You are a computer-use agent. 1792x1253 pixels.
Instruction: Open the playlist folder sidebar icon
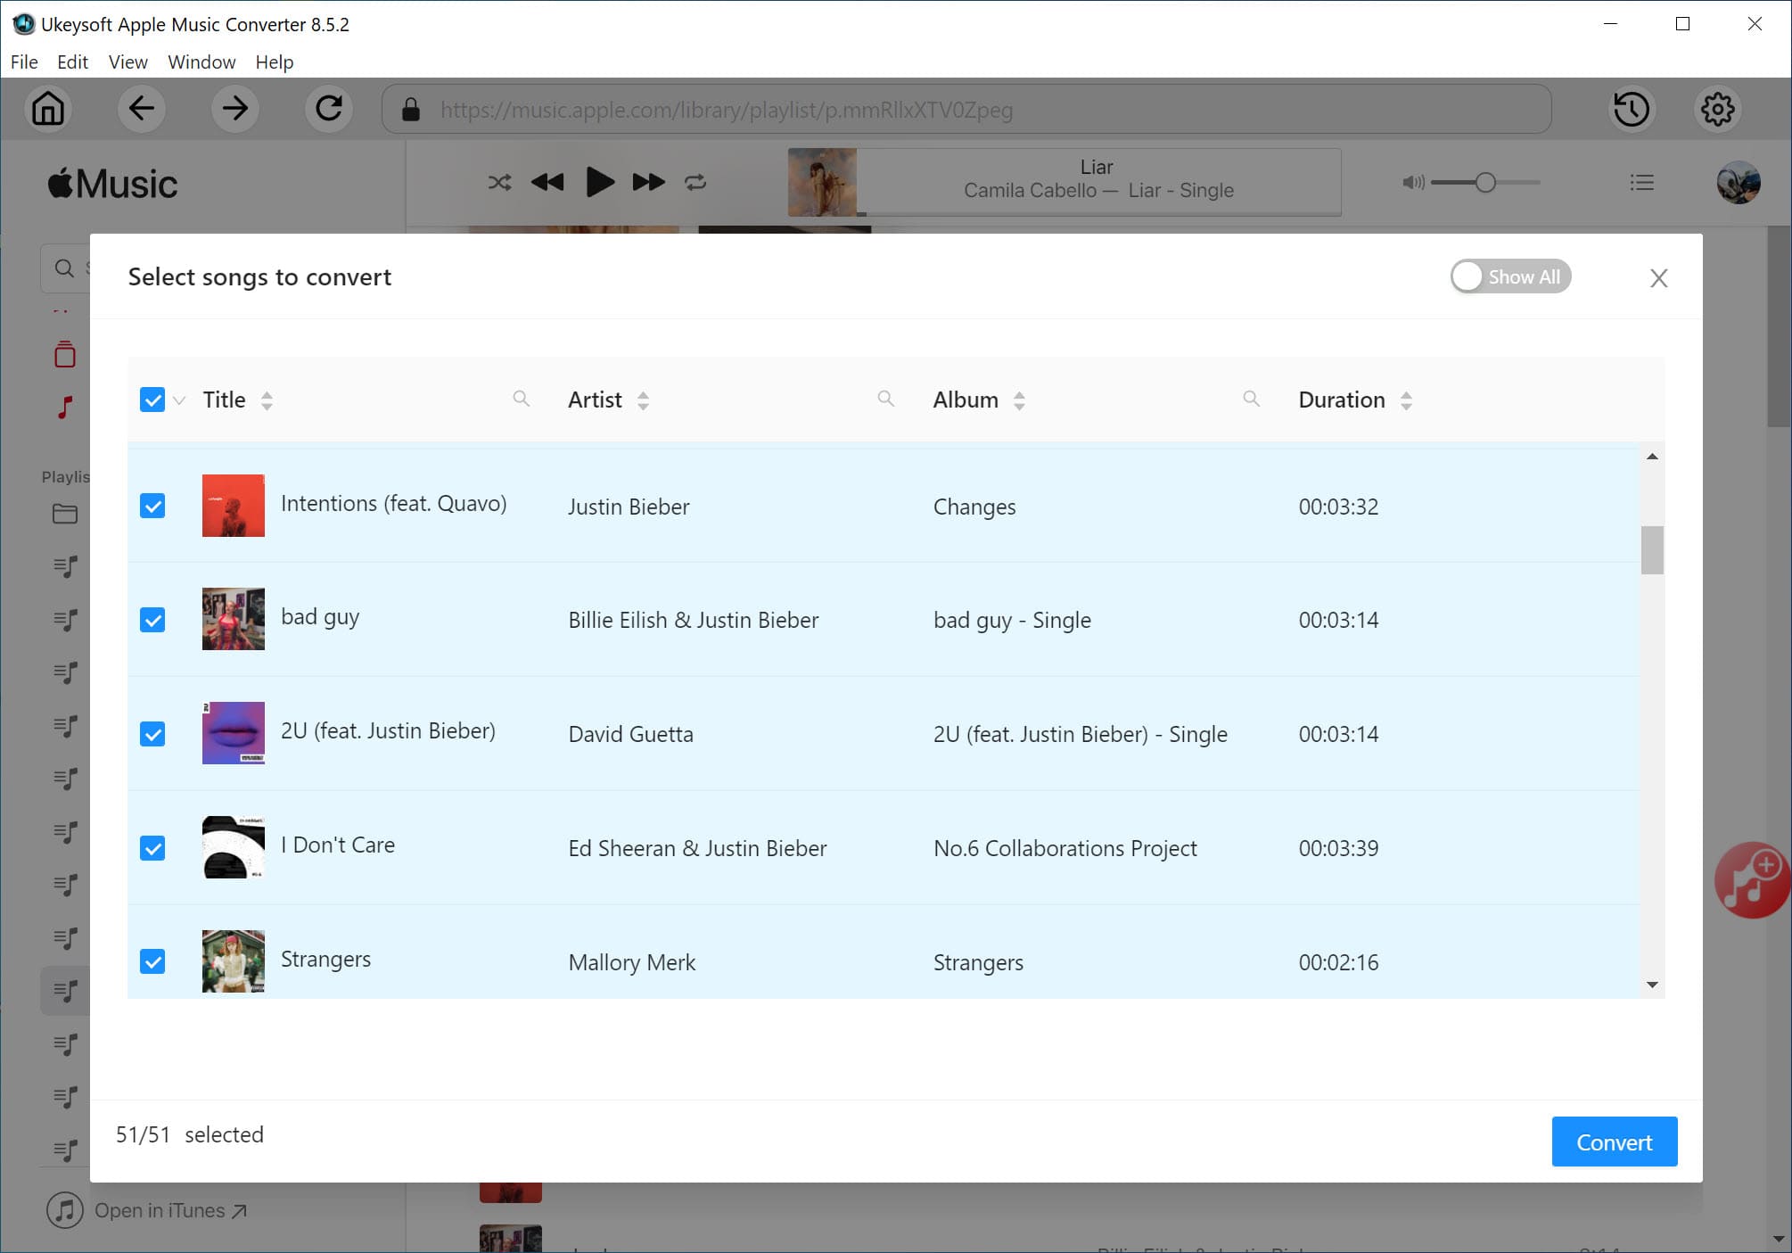click(x=65, y=514)
